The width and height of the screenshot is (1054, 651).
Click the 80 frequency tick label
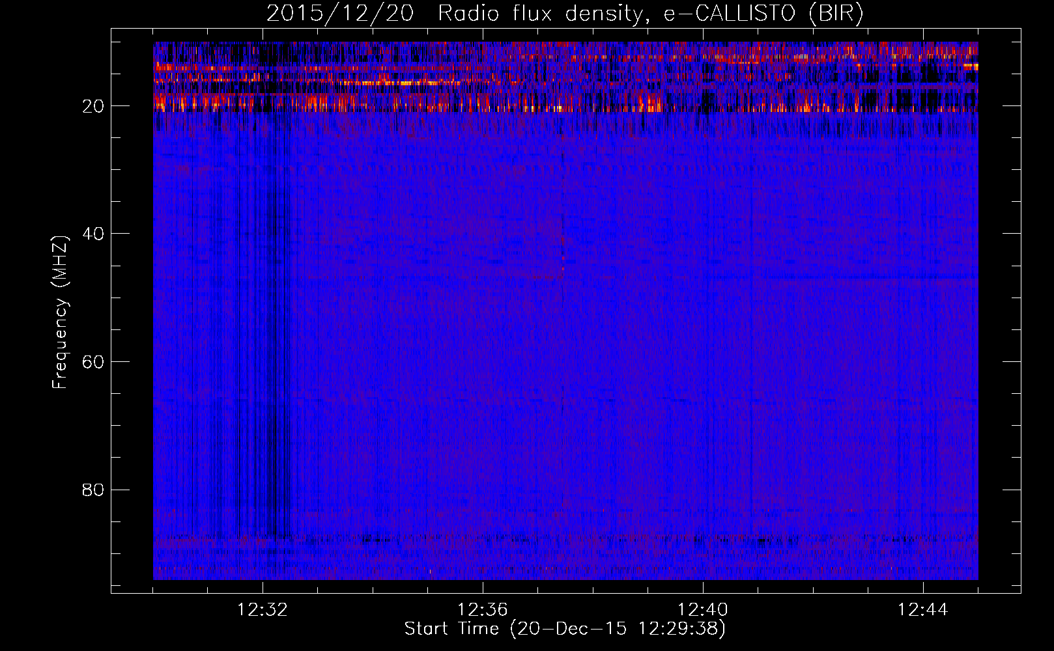(x=94, y=490)
